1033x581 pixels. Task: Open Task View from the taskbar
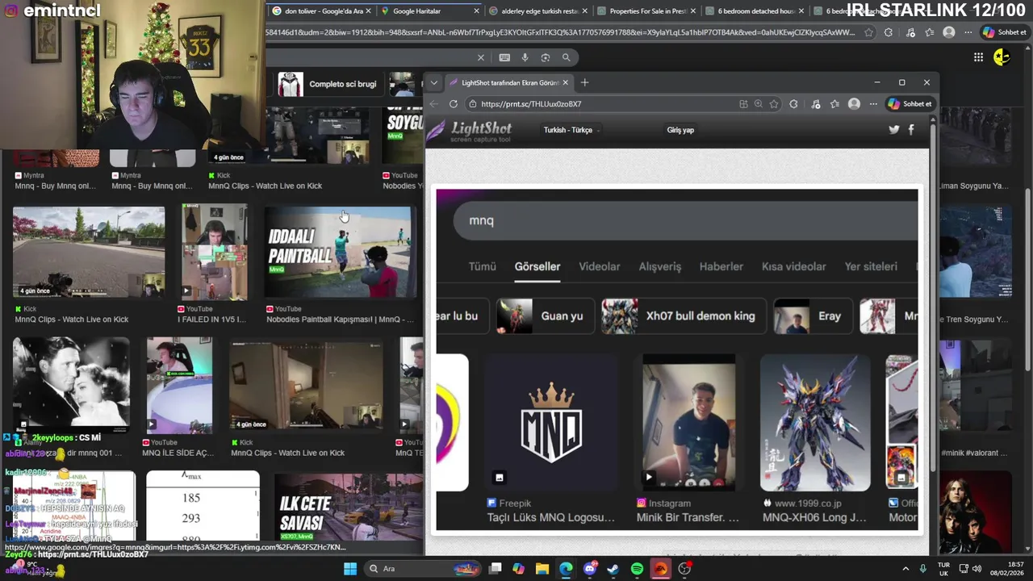point(496,569)
